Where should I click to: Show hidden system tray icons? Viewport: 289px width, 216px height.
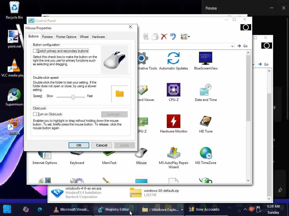pyautogui.click(x=245, y=209)
